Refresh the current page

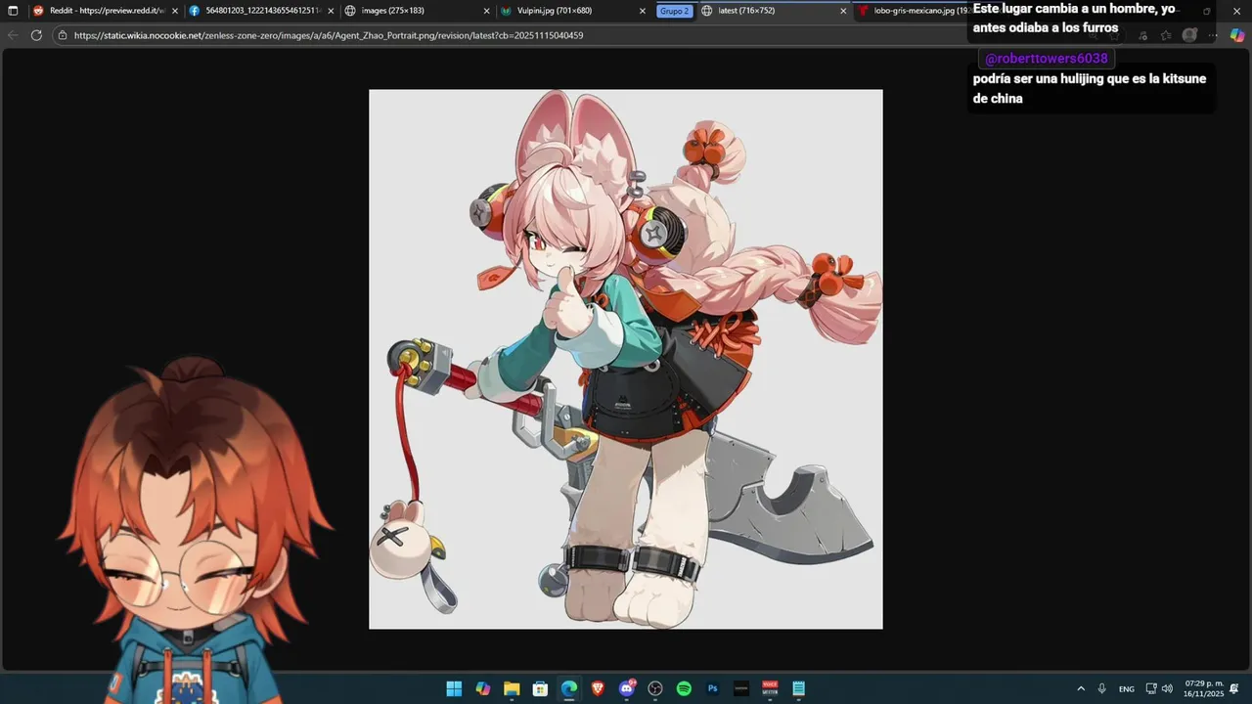coord(36,35)
